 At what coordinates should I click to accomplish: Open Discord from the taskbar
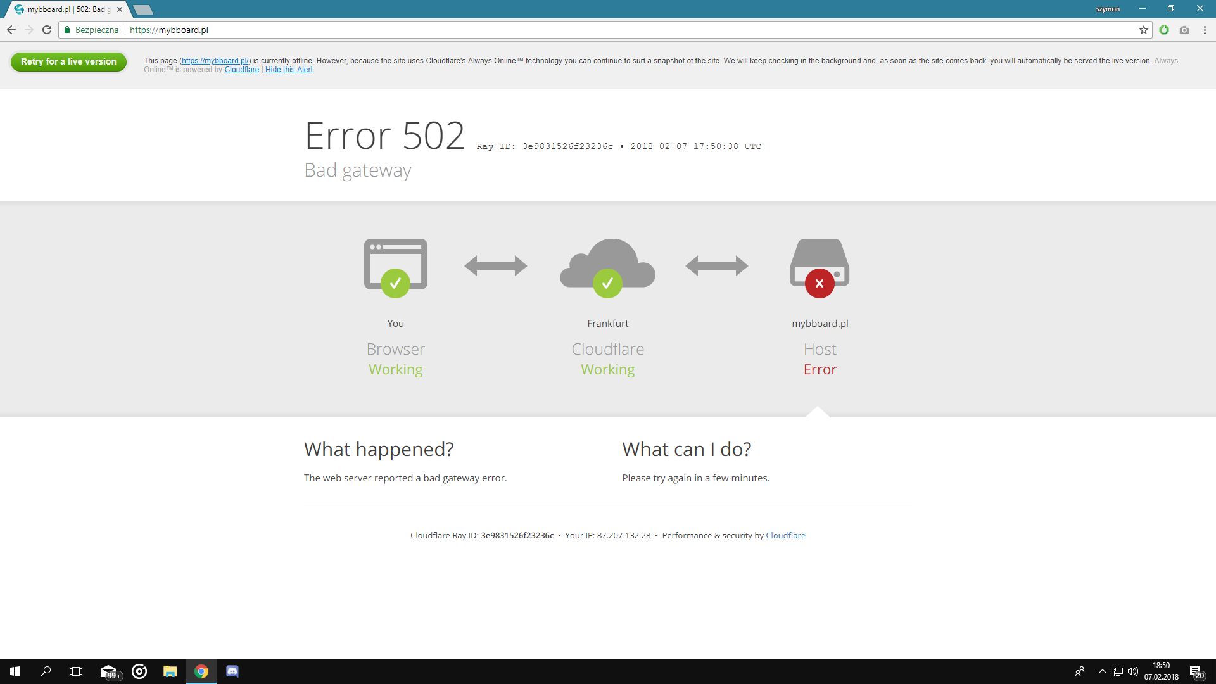(x=232, y=671)
